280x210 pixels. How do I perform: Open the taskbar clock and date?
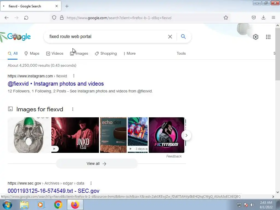[266, 205]
